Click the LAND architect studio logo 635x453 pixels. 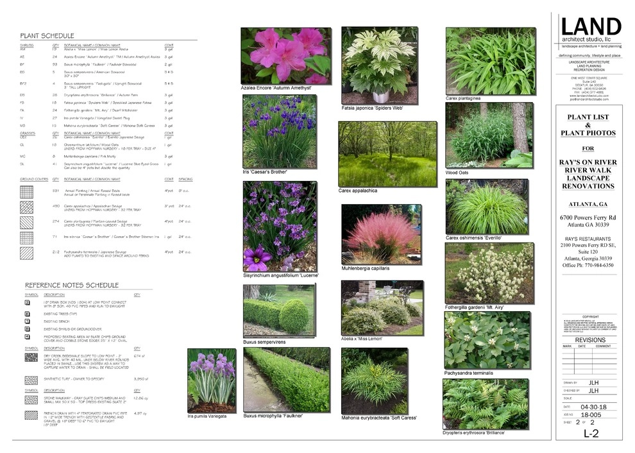click(x=591, y=29)
